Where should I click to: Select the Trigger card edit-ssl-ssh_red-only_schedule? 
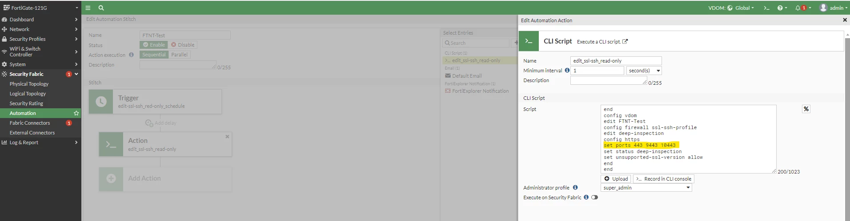(155, 102)
